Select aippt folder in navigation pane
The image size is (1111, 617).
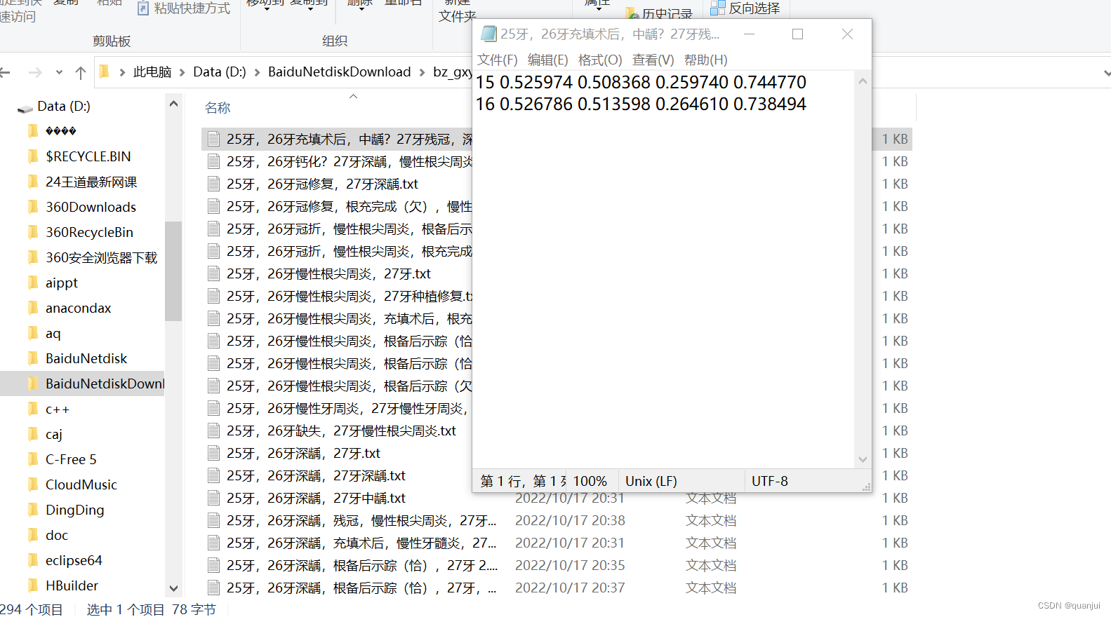[62, 283]
